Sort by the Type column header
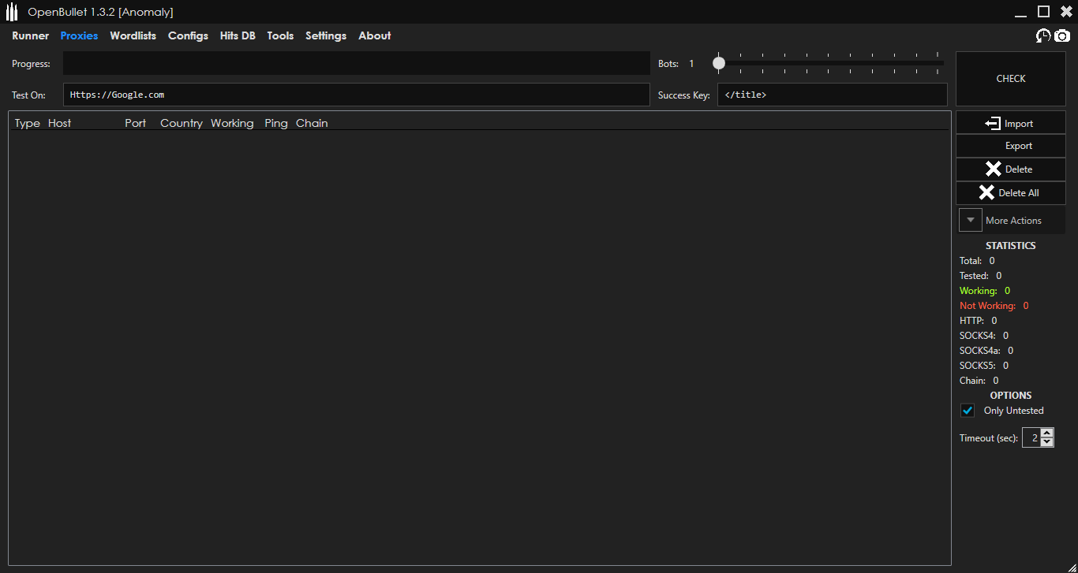The width and height of the screenshot is (1078, 573). [28, 123]
